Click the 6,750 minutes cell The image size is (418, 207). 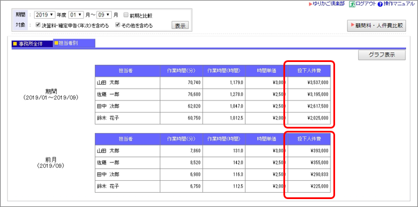[181, 187]
